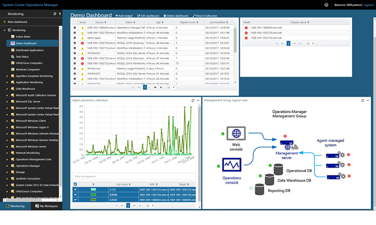Open the UNIX/Linux Computers view under Monitoring
Screen dimensions: 376x225
tap(29, 63)
